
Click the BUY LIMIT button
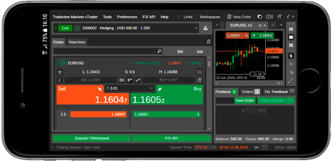[169, 80]
